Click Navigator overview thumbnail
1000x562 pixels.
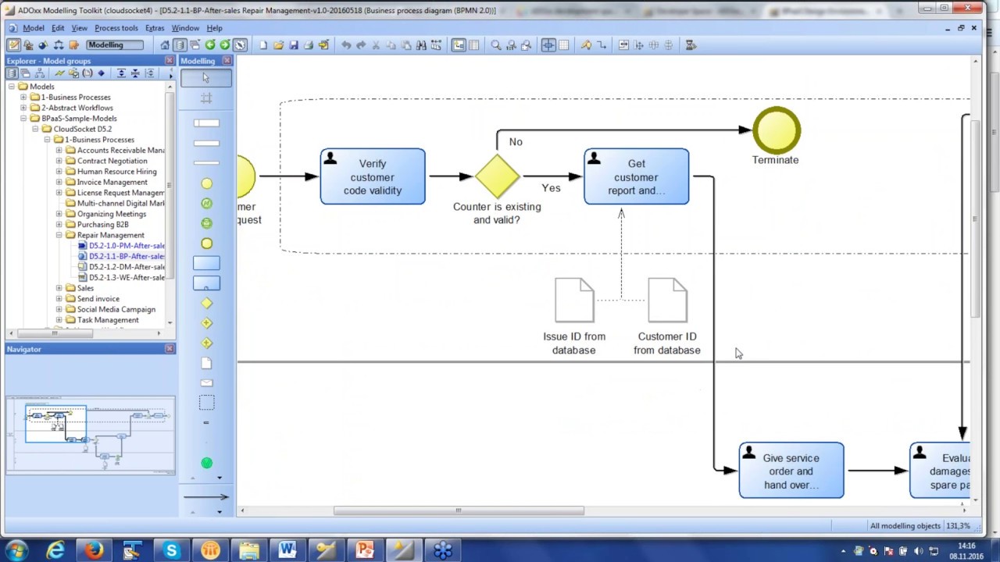[91, 435]
